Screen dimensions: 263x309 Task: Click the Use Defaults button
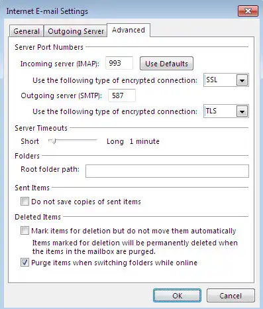point(166,64)
